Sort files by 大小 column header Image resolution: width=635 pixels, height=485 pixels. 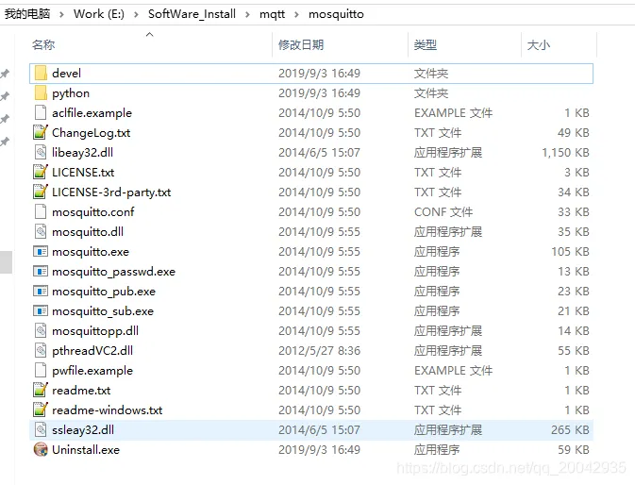pyautogui.click(x=539, y=45)
